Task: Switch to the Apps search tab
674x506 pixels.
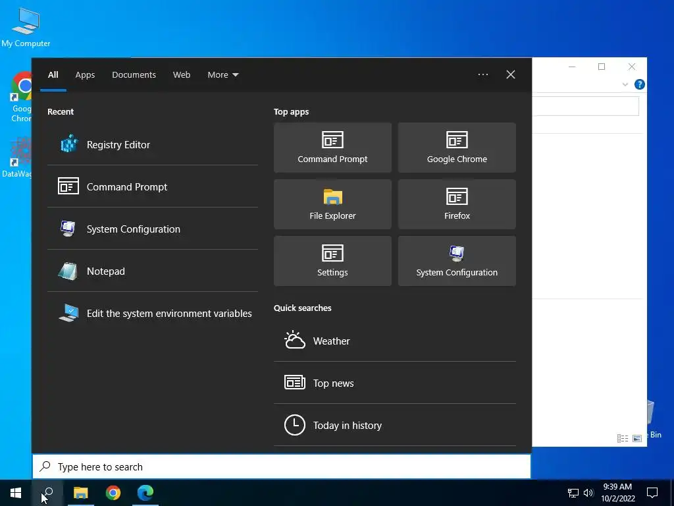Action: 85,75
